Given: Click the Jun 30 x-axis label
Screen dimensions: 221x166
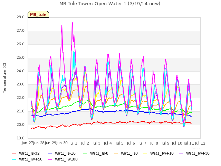Looking at the screenshot, I should pos(62,143).
